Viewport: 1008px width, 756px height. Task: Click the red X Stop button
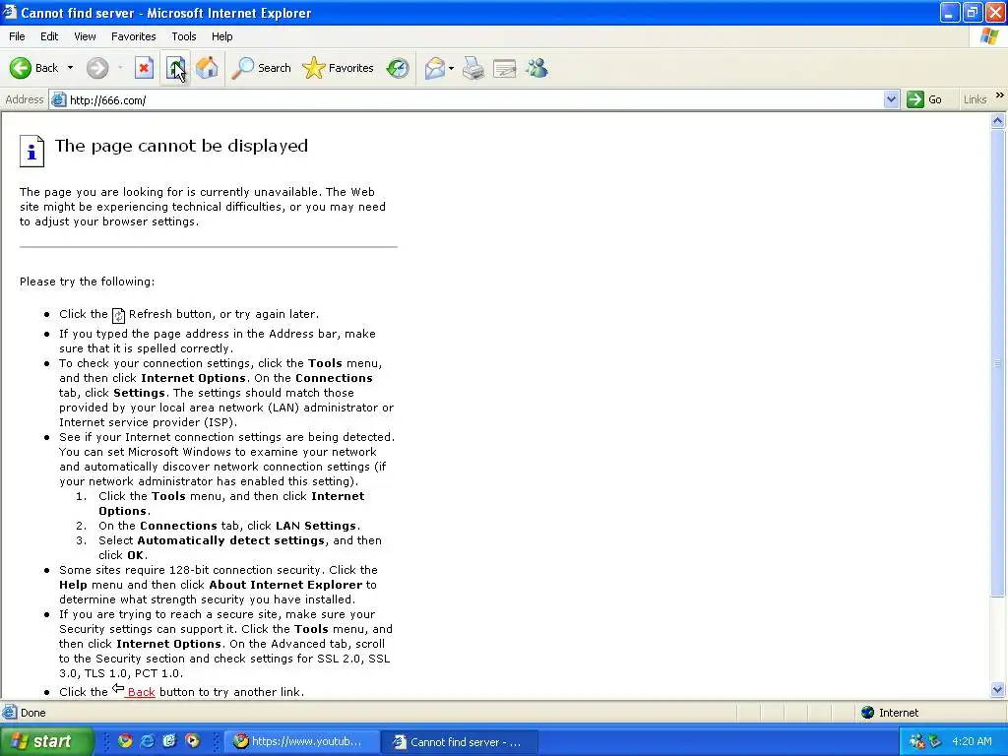pos(144,68)
